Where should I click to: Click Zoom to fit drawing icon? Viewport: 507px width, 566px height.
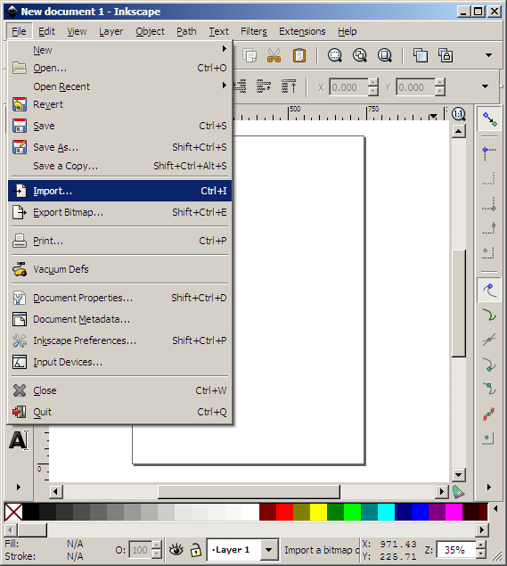point(360,55)
